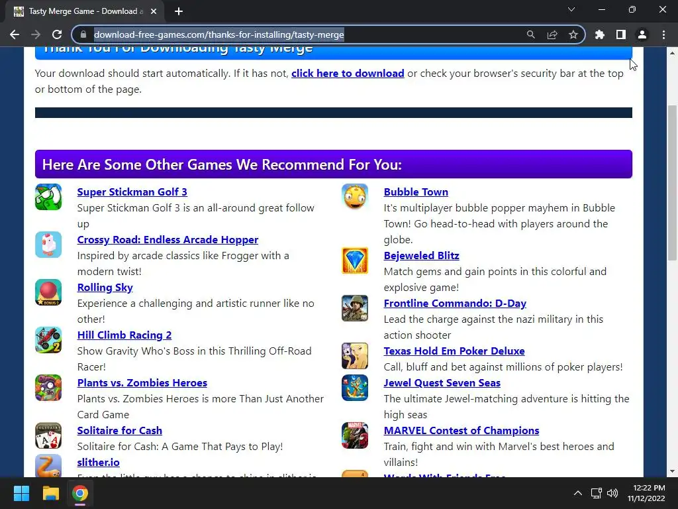
Task: Open the volume speaker tray icon
Action: tap(612, 493)
